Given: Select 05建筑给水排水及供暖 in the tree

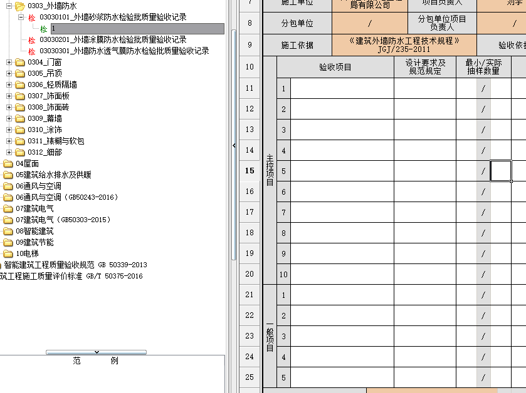Looking at the screenshot, I should (x=53, y=175).
